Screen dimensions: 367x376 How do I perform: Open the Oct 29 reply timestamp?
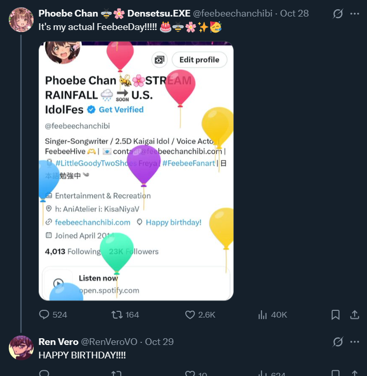[x=159, y=342]
